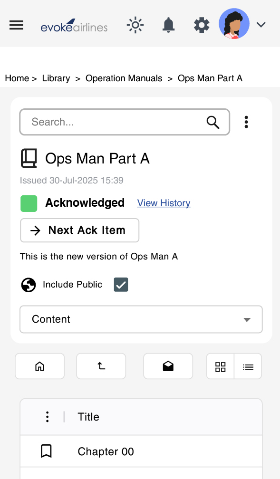
Task: Go to the Evoke Airlines logo home
Action: tap(74, 25)
